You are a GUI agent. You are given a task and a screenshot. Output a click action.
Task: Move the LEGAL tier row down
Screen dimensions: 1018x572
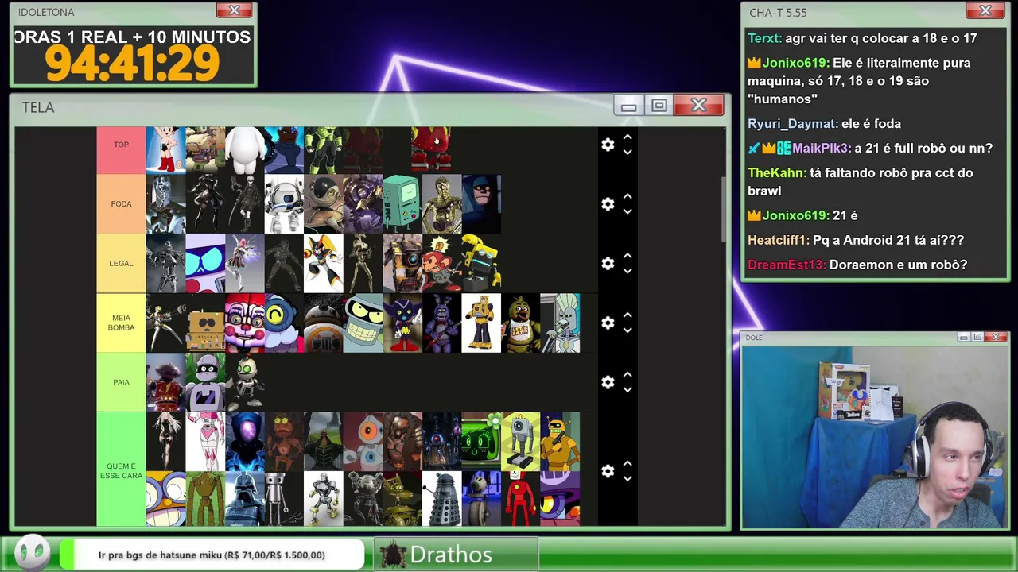(628, 271)
